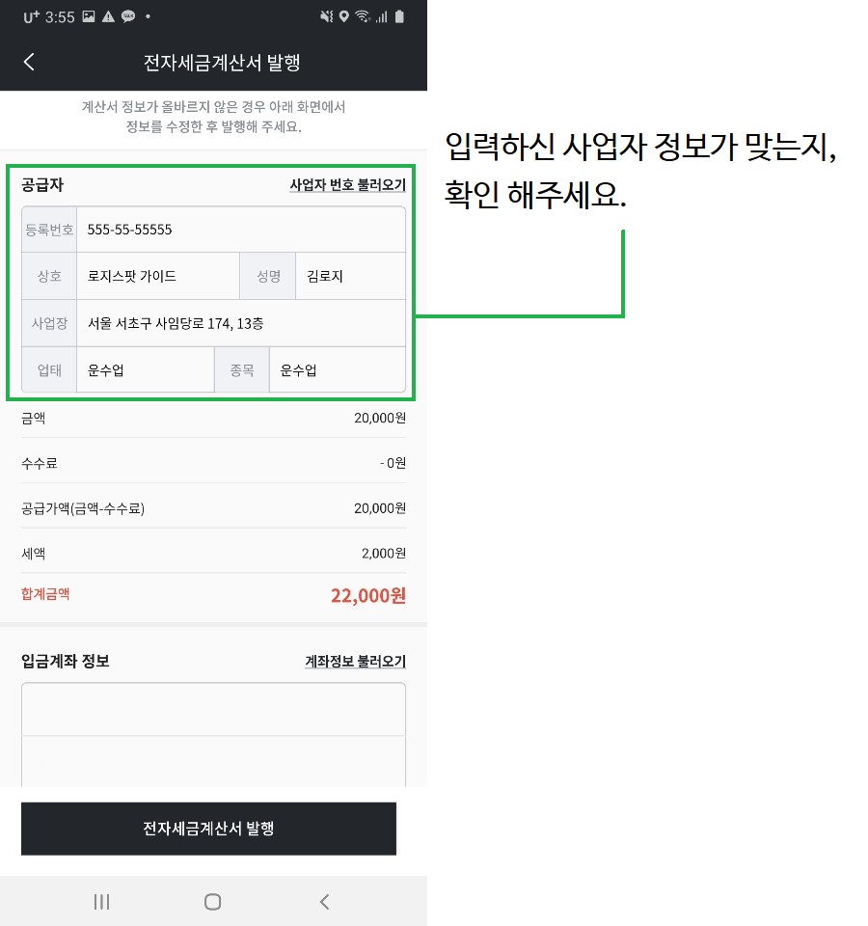Tap the warning triangle status icon
The height and width of the screenshot is (926, 868).
coord(108,16)
